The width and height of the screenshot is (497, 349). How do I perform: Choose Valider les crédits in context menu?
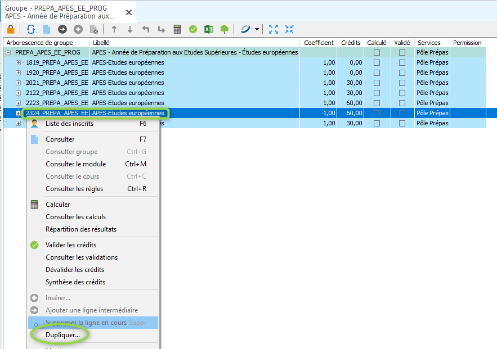pyautogui.click(x=71, y=245)
